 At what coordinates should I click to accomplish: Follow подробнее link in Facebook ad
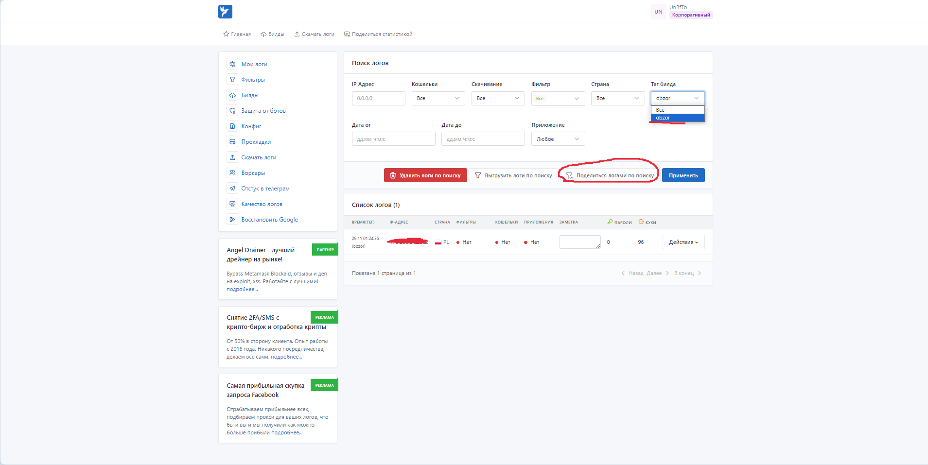tap(287, 432)
